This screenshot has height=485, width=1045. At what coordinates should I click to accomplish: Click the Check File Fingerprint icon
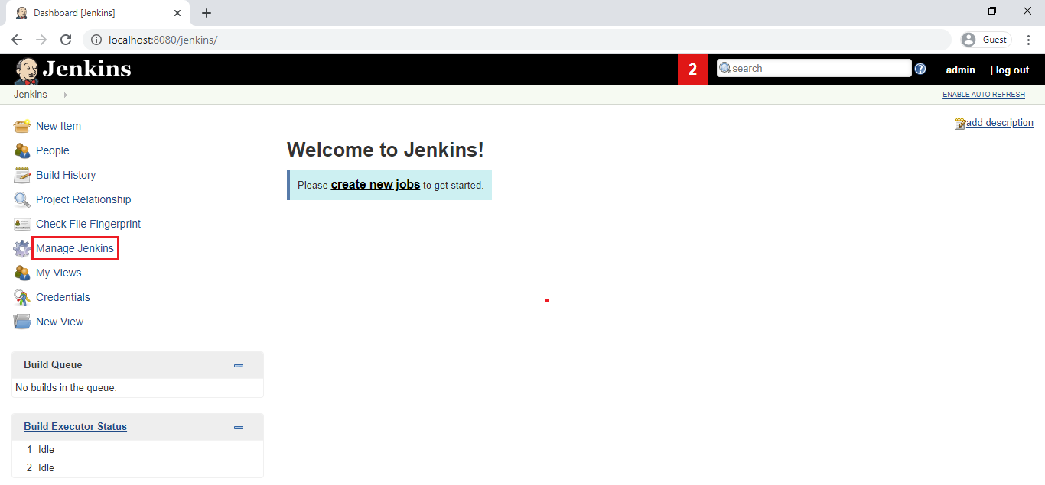pyautogui.click(x=22, y=224)
